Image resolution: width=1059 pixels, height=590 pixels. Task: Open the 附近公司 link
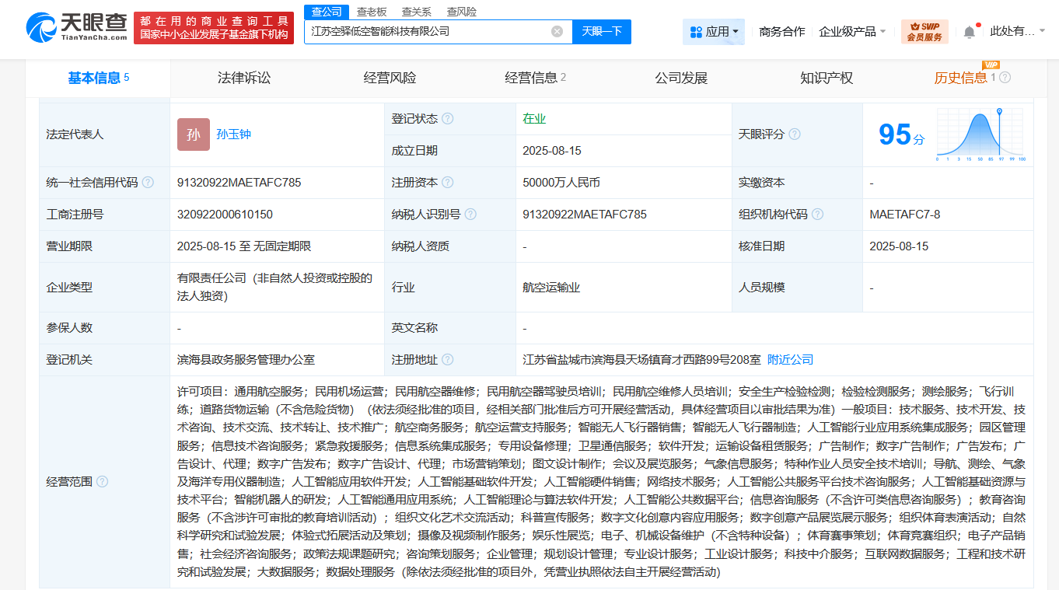coord(790,360)
